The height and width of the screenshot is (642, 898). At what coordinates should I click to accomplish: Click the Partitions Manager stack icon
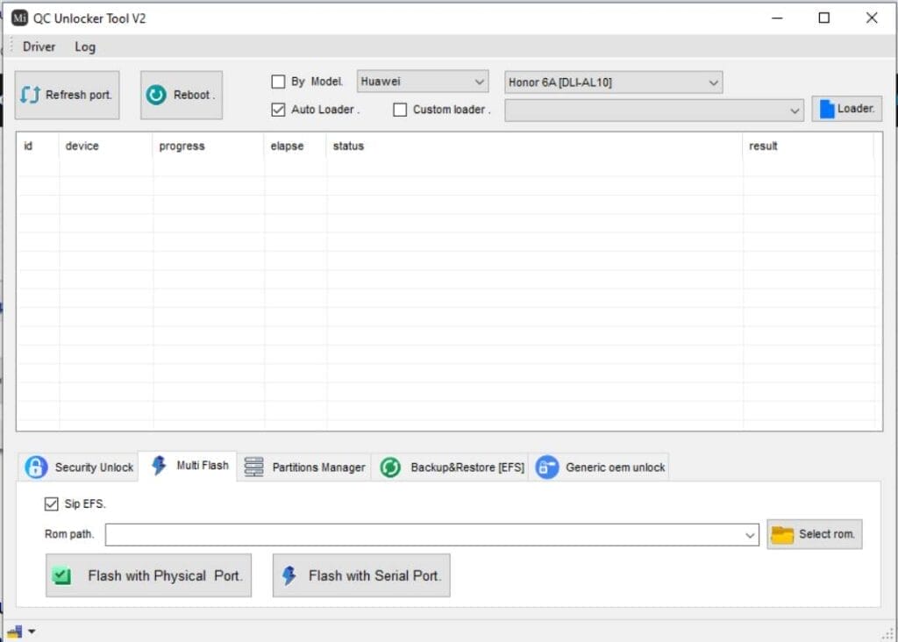pyautogui.click(x=254, y=467)
